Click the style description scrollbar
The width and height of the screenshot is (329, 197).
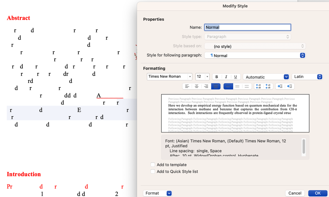304,147
